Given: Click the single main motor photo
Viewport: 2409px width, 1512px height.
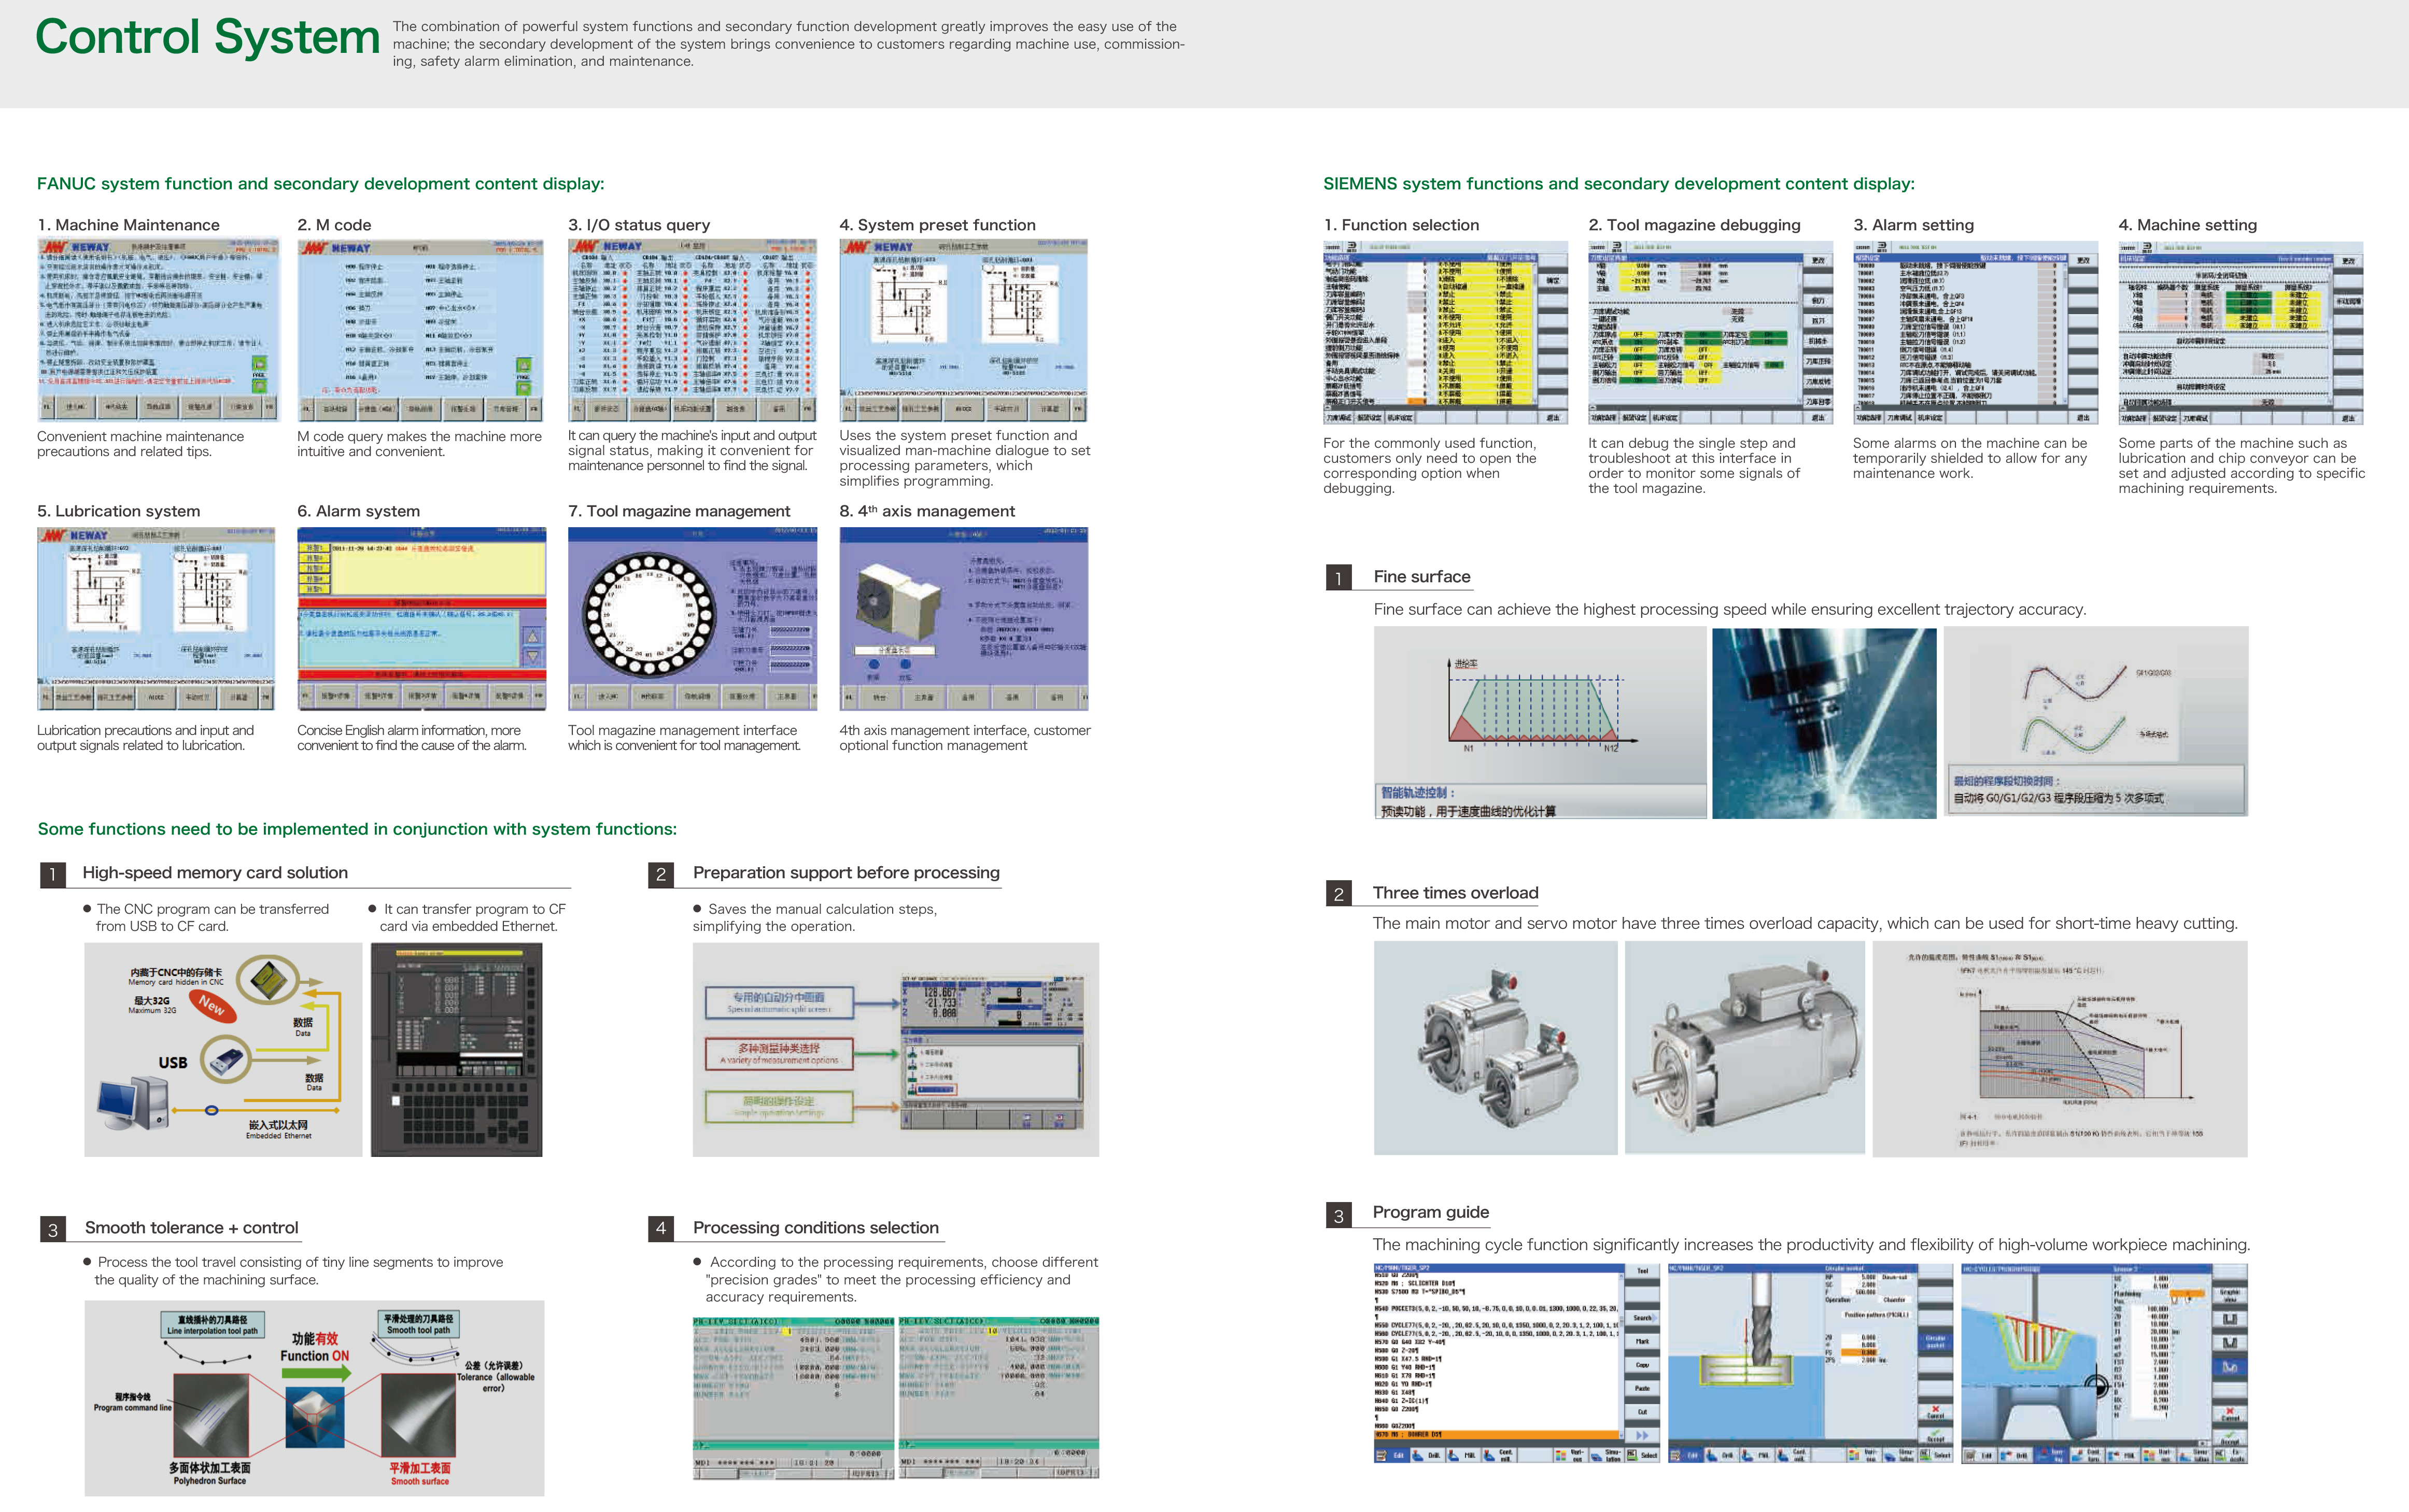Looking at the screenshot, I should pos(1745,1048).
